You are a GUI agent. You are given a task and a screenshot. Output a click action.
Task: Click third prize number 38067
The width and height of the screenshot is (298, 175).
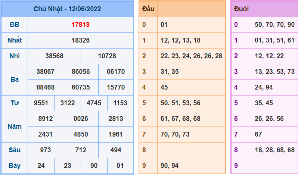coord(46,72)
